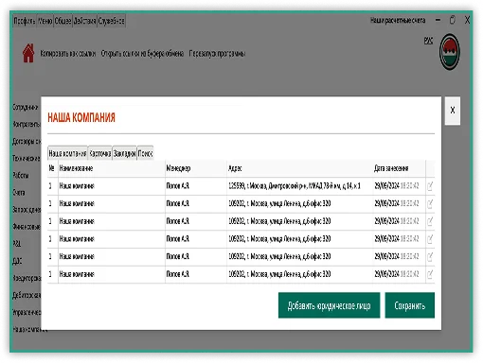The width and height of the screenshot is (483, 363).
Task: Open Договоры in the left sidebar
Action: 27,141
